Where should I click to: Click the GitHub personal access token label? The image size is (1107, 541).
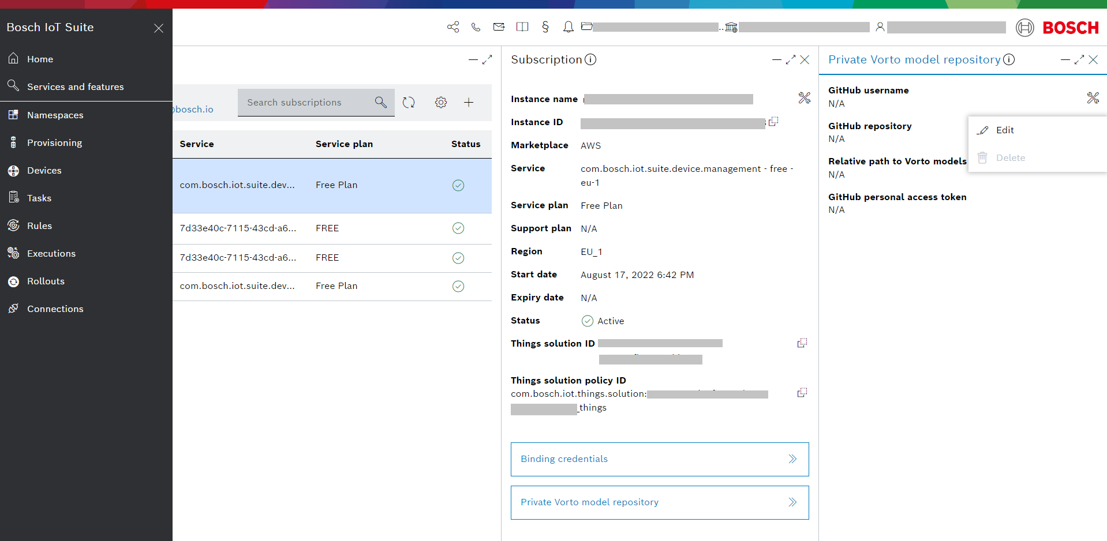[x=897, y=197]
